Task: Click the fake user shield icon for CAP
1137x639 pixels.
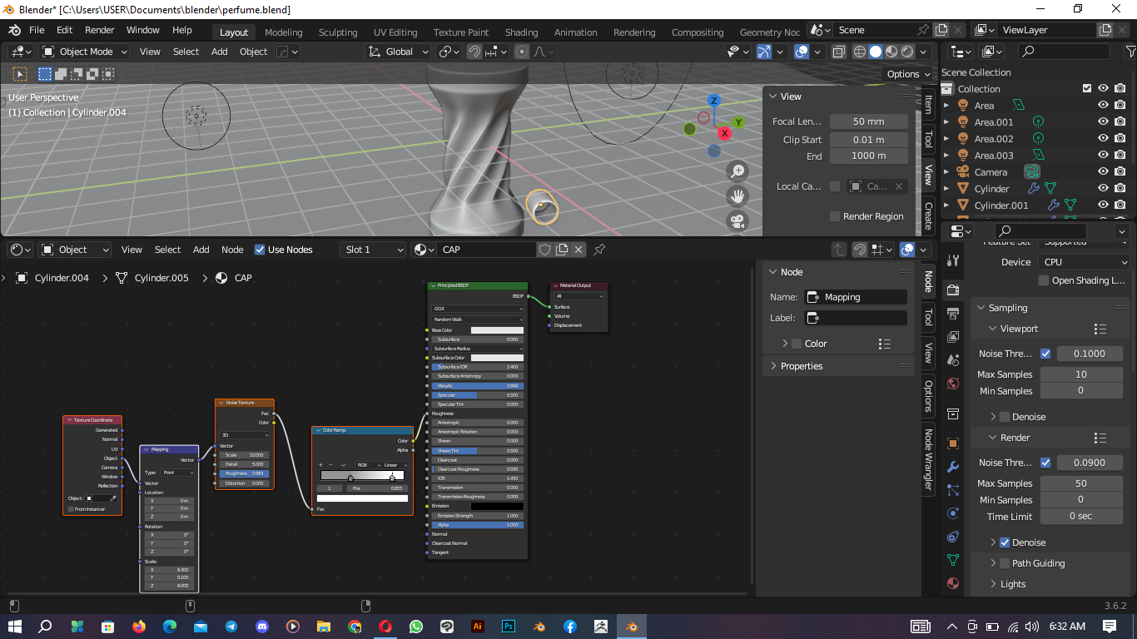Action: point(545,250)
